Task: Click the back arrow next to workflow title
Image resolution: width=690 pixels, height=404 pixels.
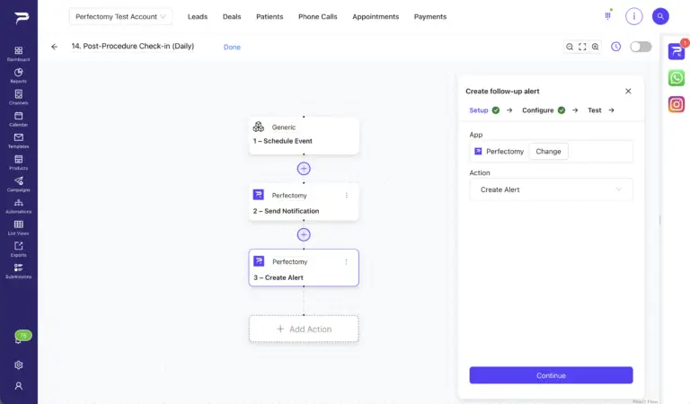Action: 54,47
